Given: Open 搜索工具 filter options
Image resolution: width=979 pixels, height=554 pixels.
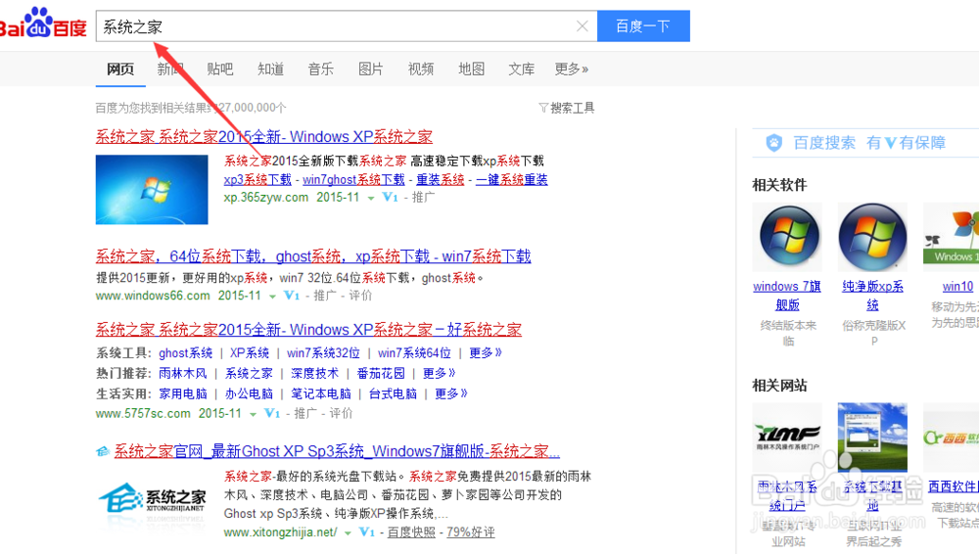Looking at the screenshot, I should pyautogui.click(x=566, y=108).
